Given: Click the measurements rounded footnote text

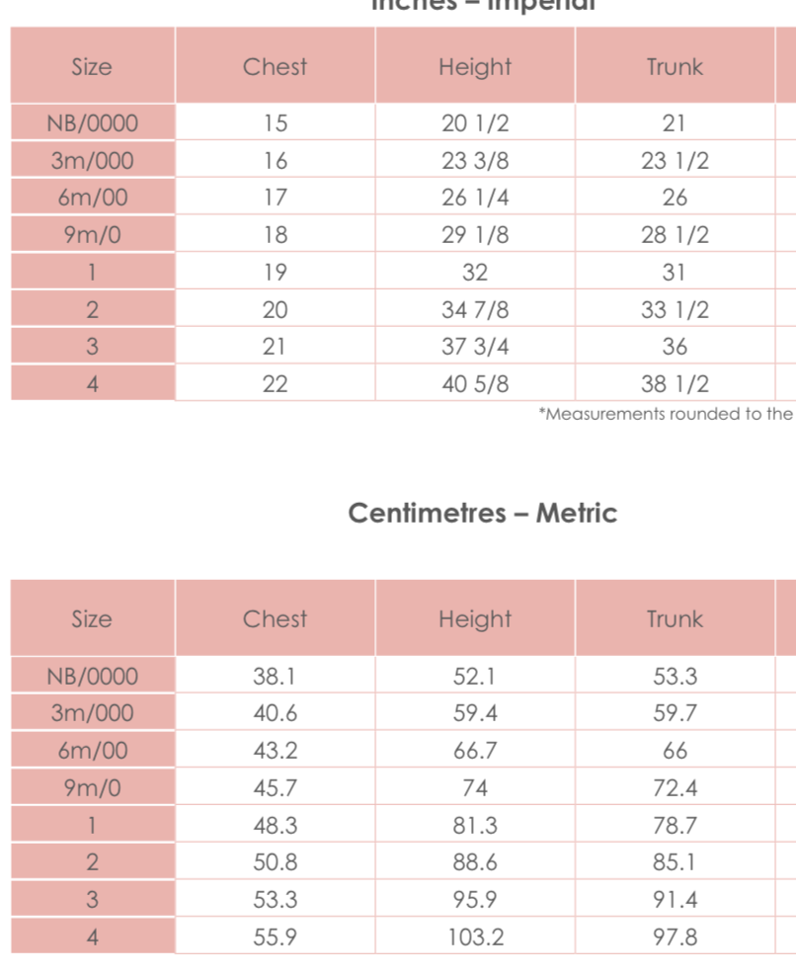Looking at the screenshot, I should click(x=666, y=414).
